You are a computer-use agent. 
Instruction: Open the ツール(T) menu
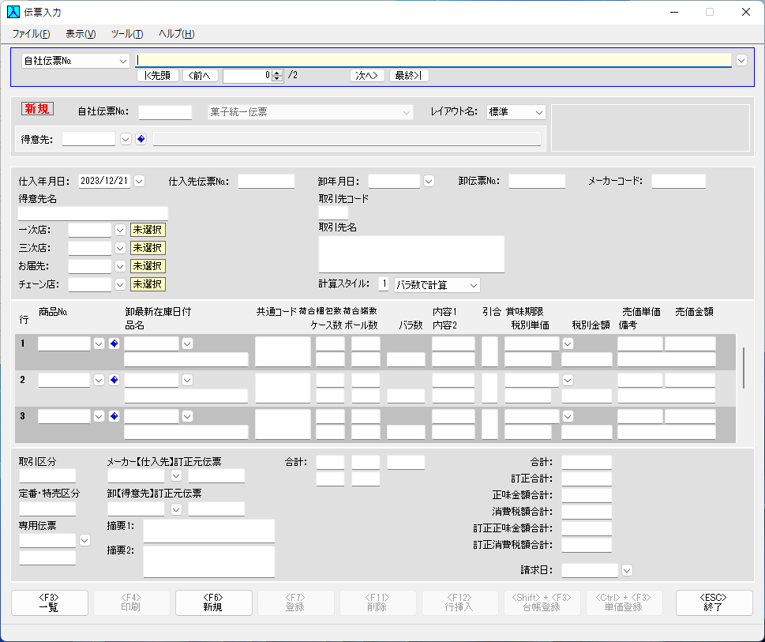pyautogui.click(x=127, y=34)
